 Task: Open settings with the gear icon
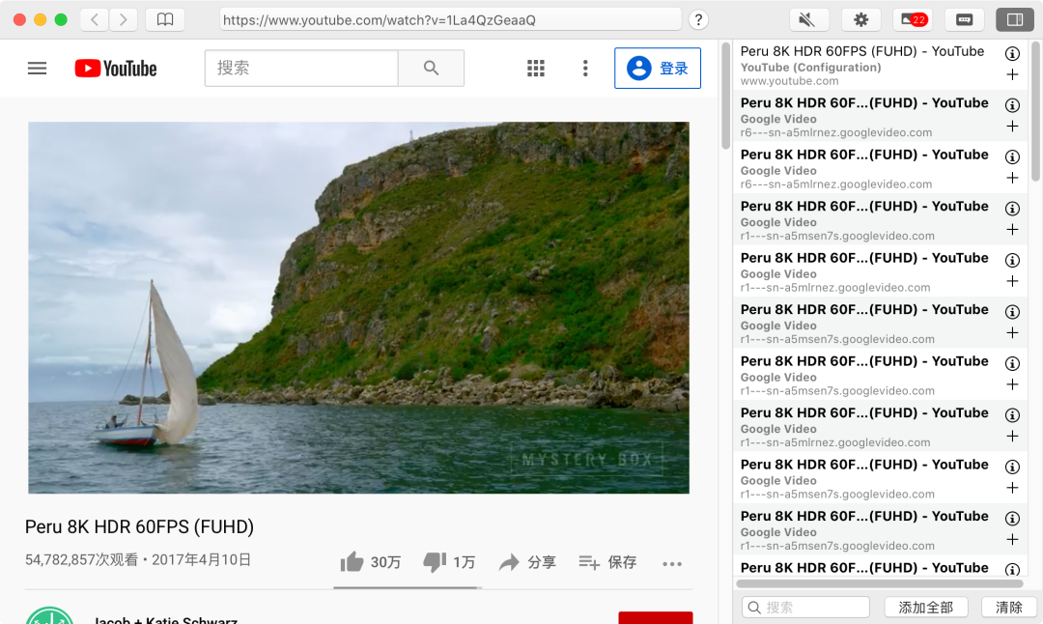860,19
